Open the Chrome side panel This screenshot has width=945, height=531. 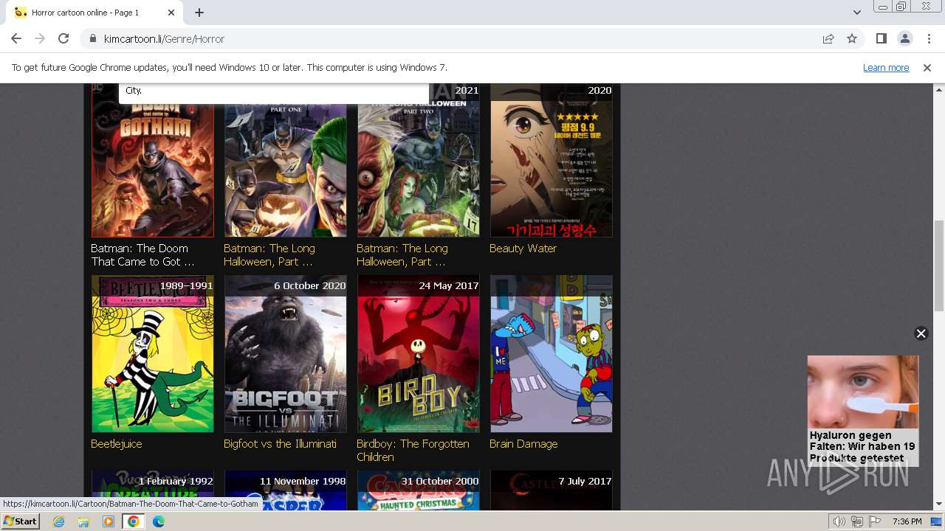(881, 38)
